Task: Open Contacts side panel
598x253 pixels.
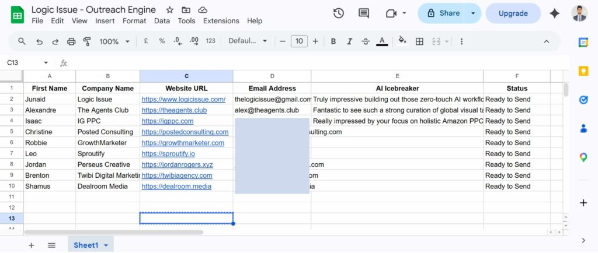Action: coord(583,128)
